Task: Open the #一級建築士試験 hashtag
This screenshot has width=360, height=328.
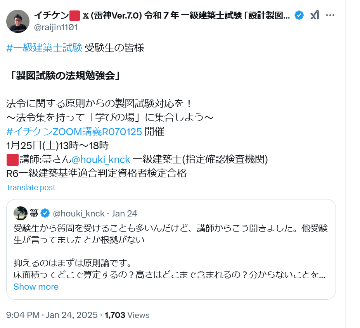Action: coord(44,48)
